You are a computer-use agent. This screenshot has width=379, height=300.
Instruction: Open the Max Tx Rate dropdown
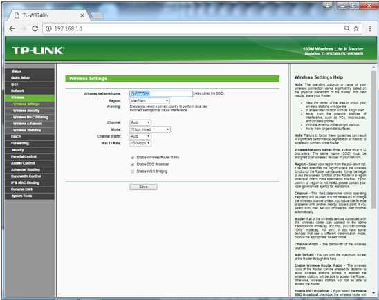tap(140, 144)
